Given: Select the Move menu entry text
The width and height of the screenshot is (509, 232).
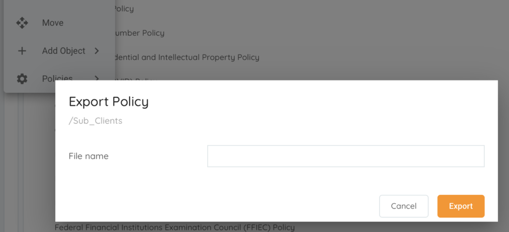Looking at the screenshot, I should click(53, 23).
